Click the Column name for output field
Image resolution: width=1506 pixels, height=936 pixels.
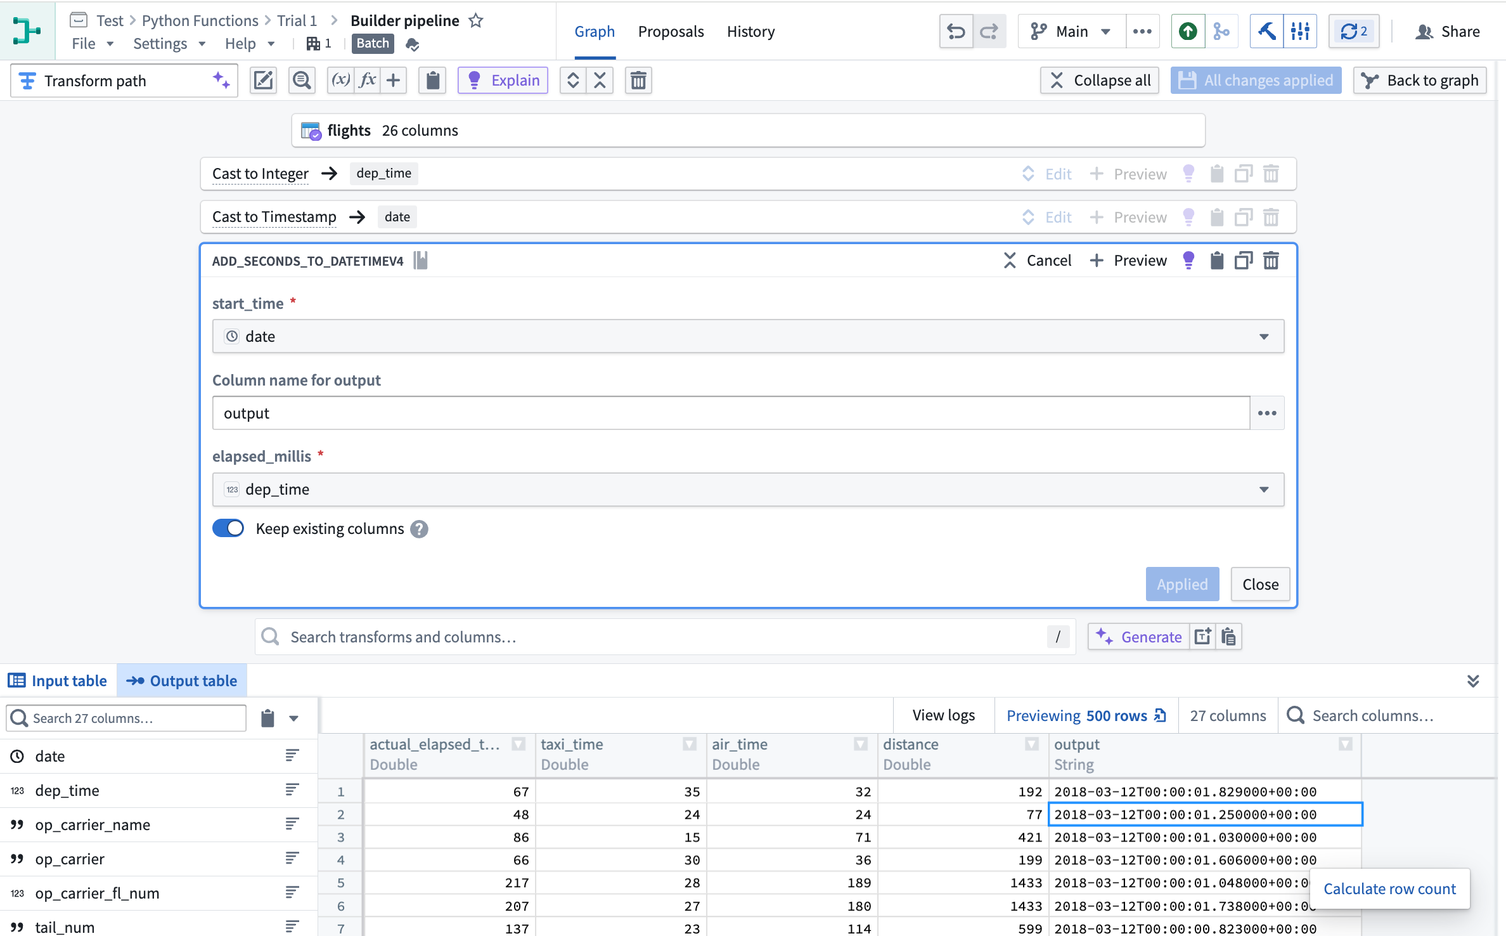(731, 413)
